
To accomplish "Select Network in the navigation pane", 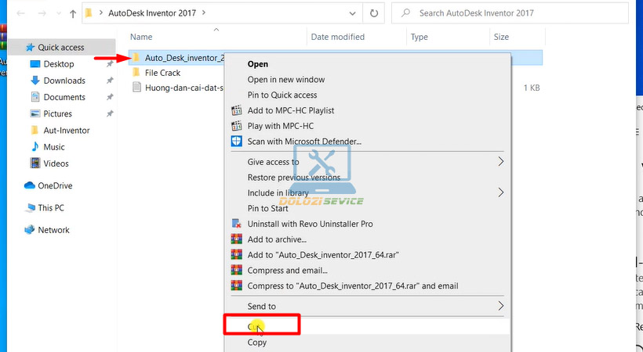I will (x=54, y=230).
